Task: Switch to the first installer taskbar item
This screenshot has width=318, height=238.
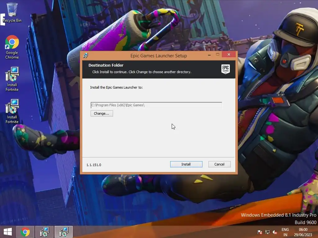Action: click(x=44, y=232)
